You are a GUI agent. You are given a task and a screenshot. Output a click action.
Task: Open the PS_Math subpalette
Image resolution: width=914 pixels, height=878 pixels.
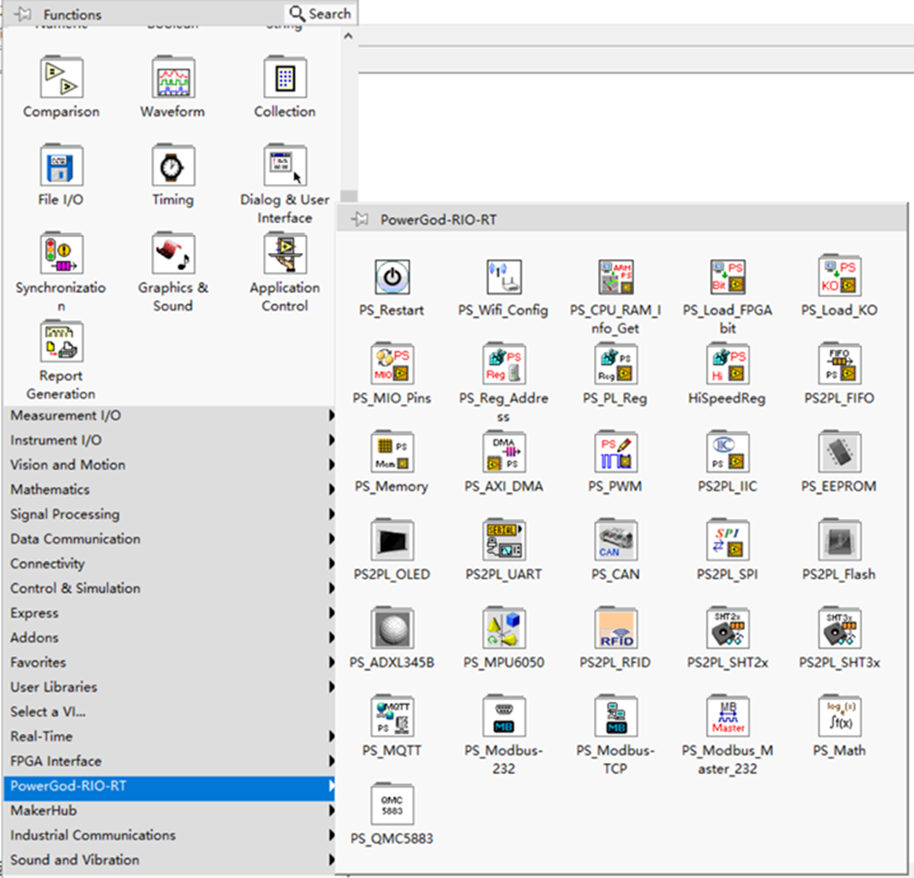(x=839, y=715)
